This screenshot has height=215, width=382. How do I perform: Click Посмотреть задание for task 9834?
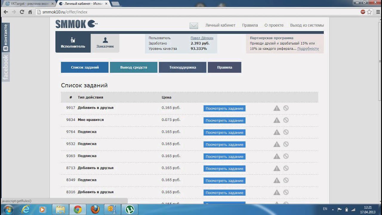224,120
